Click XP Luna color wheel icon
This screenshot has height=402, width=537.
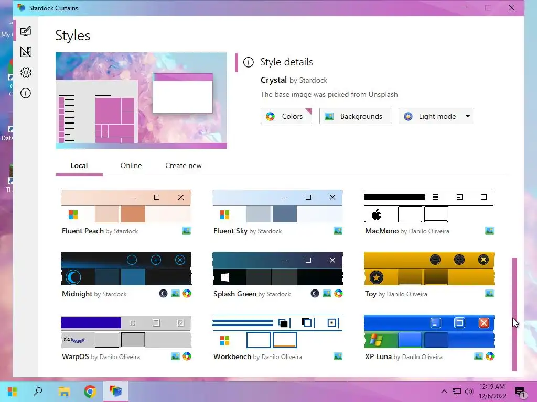point(490,356)
